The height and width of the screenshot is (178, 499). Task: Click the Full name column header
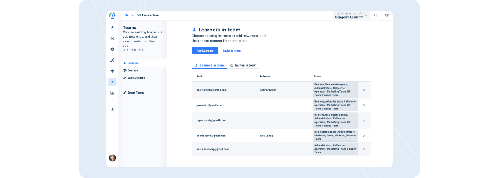[x=265, y=77]
